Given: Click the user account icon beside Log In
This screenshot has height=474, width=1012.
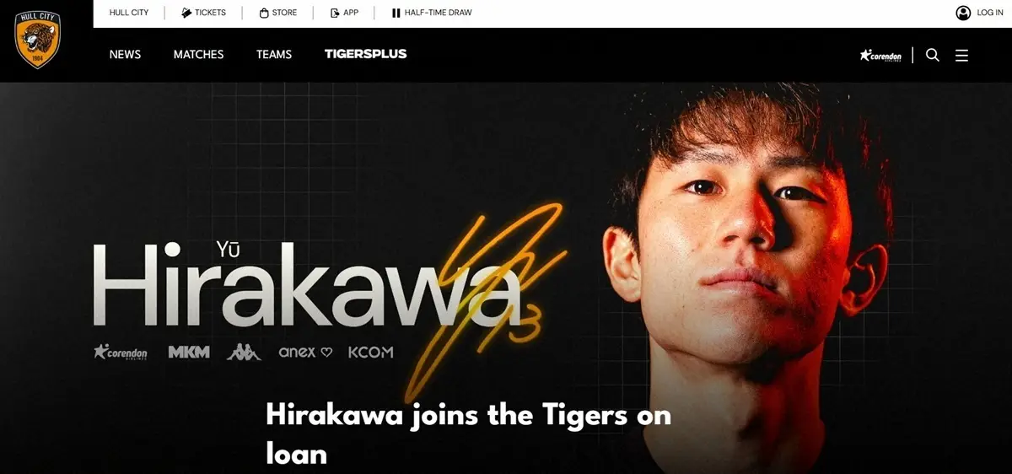Looking at the screenshot, I should (963, 13).
